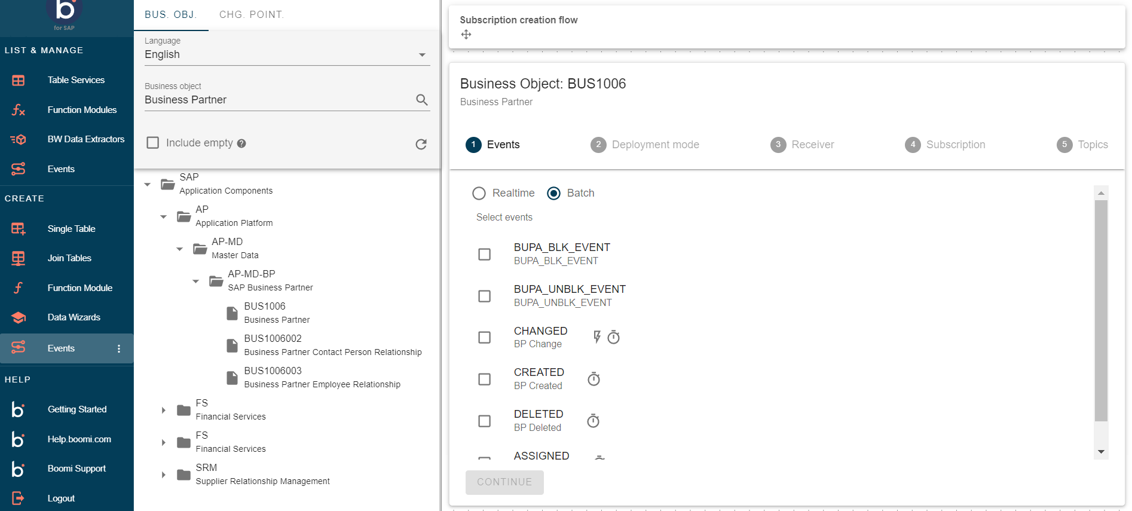The image size is (1132, 511).
Task: Switch to the CHG. POINT. tab
Action: [x=251, y=14]
